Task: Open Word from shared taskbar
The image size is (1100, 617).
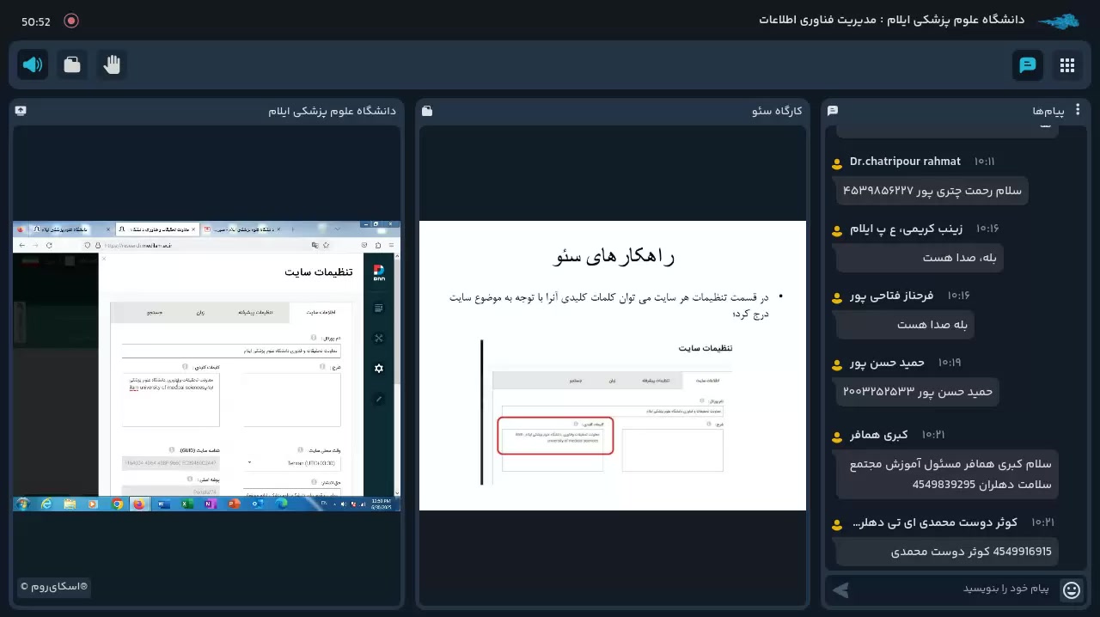Action: [163, 504]
